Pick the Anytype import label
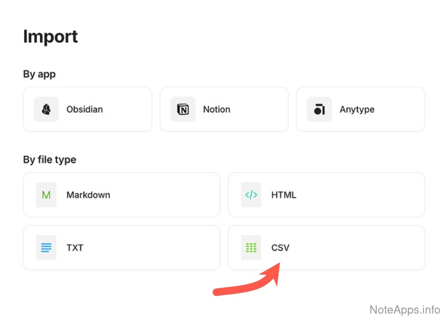The image size is (441, 317). coord(357,109)
